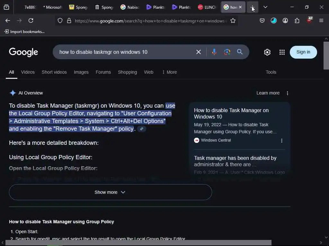This screenshot has width=329, height=246.
Task: Open How to disable Task Manager article
Action: pyautogui.click(x=231, y=113)
